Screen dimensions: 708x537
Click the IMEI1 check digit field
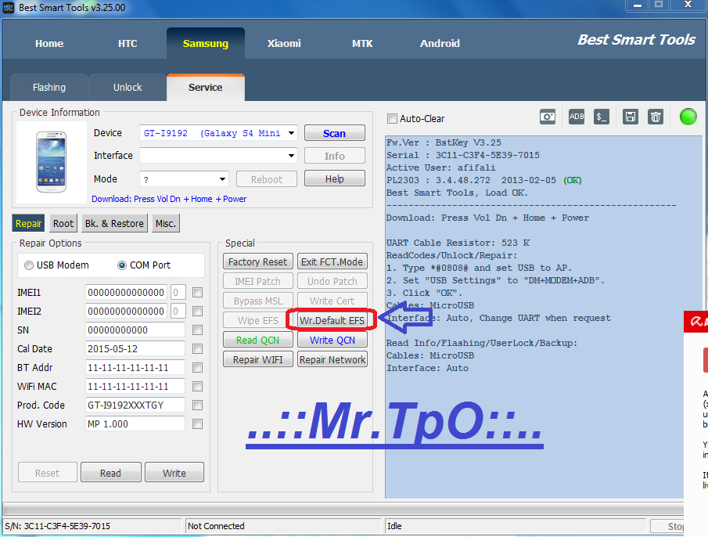point(178,293)
